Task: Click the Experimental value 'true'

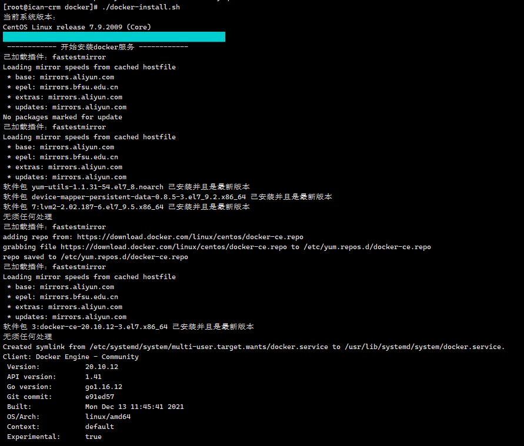Action: (94, 437)
